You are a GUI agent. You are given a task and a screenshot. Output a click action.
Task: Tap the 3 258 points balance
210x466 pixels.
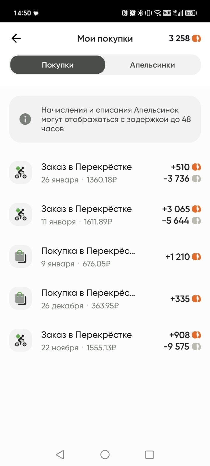(179, 38)
